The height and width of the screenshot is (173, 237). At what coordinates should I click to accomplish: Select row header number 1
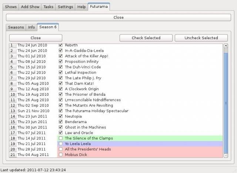click(13, 45)
